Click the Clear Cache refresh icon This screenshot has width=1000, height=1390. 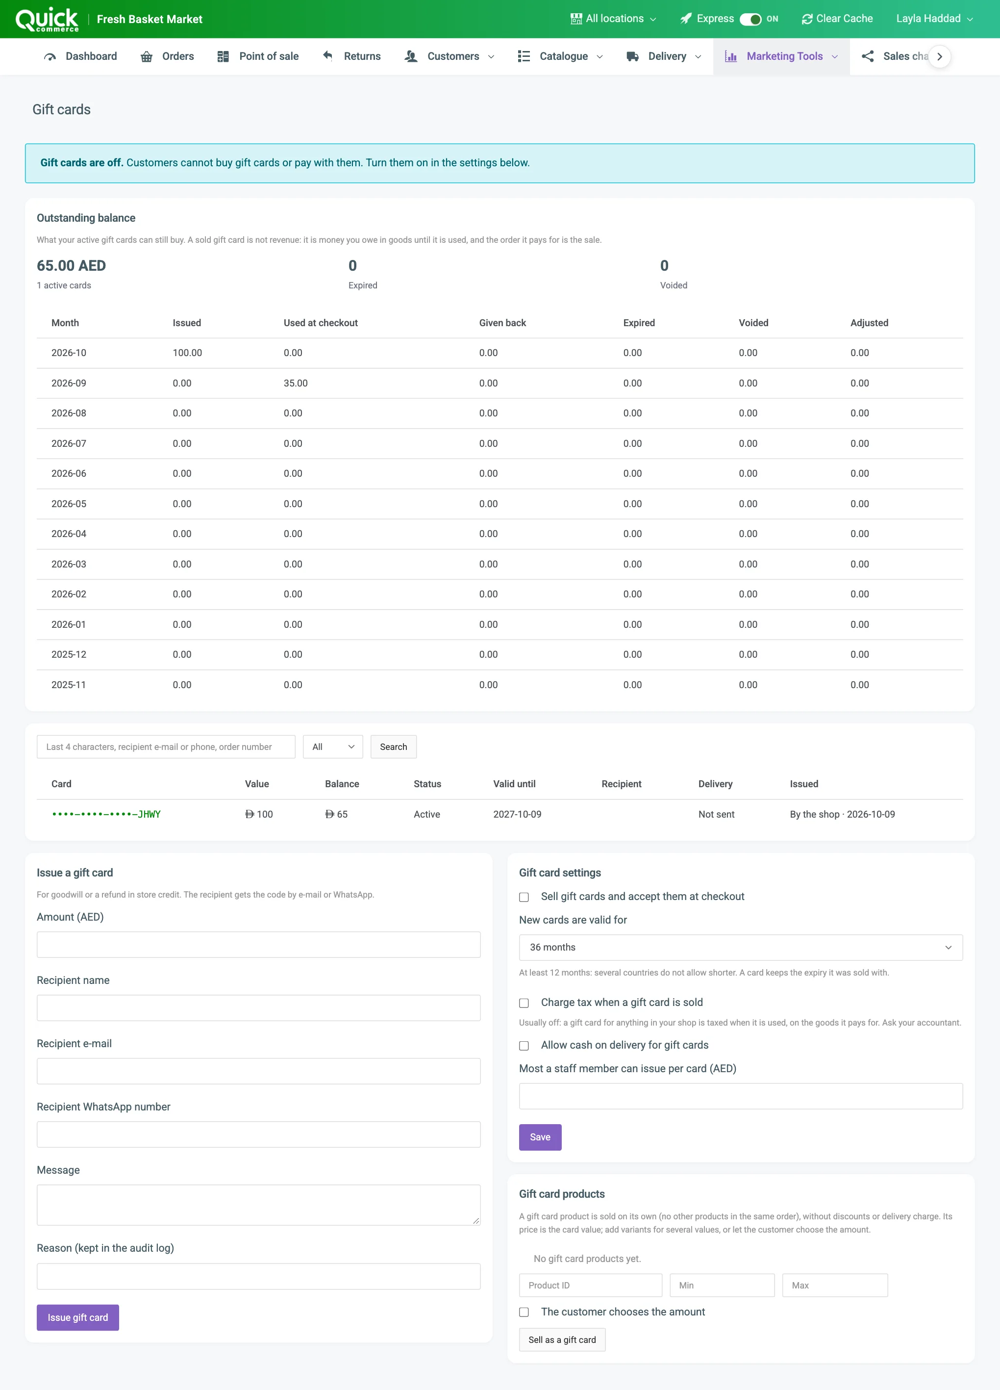point(807,19)
